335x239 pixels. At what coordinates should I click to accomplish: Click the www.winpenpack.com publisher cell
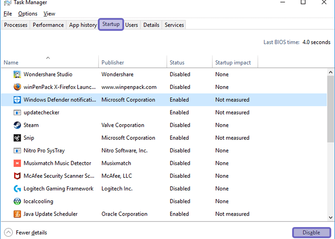click(129, 87)
